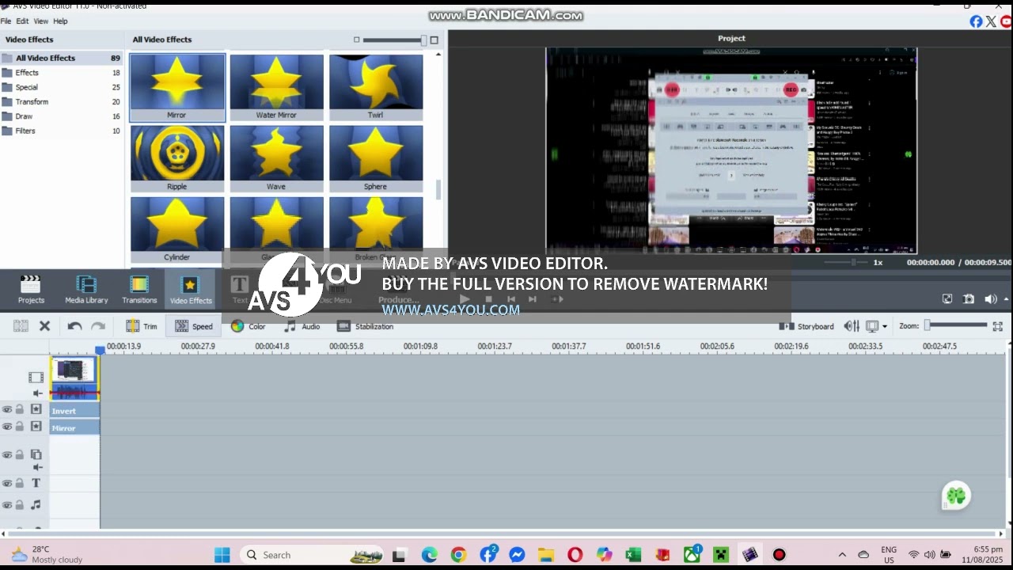Open the Stabilization tool
The width and height of the screenshot is (1013, 570).
[365, 326]
